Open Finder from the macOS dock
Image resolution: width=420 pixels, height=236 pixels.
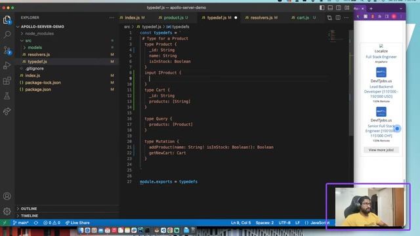pyautogui.click(x=81, y=230)
